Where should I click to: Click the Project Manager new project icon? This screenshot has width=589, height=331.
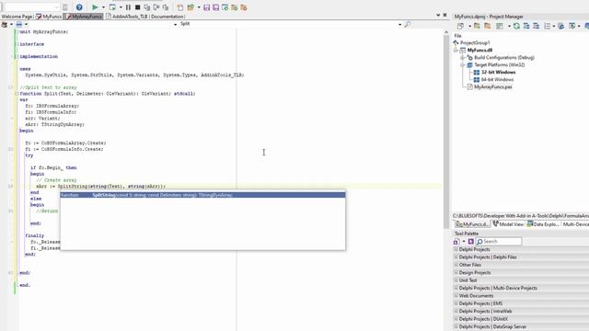click(x=460, y=26)
